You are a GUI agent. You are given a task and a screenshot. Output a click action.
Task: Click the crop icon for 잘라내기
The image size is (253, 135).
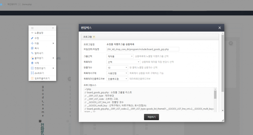click(32, 53)
